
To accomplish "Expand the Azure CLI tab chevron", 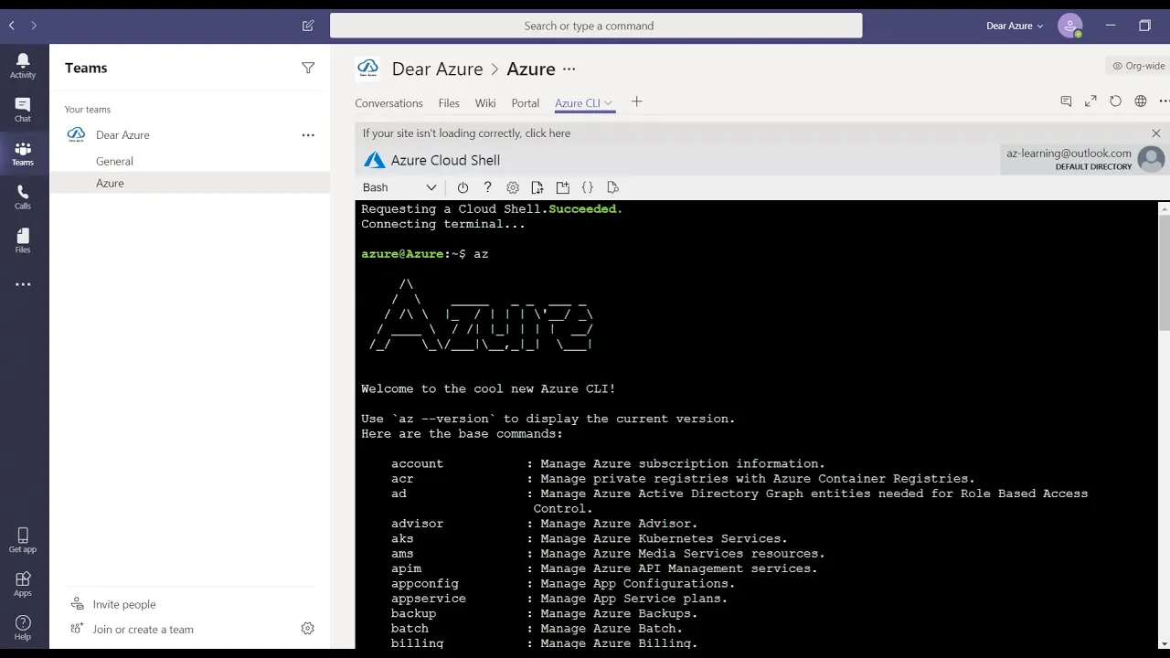I will point(609,103).
